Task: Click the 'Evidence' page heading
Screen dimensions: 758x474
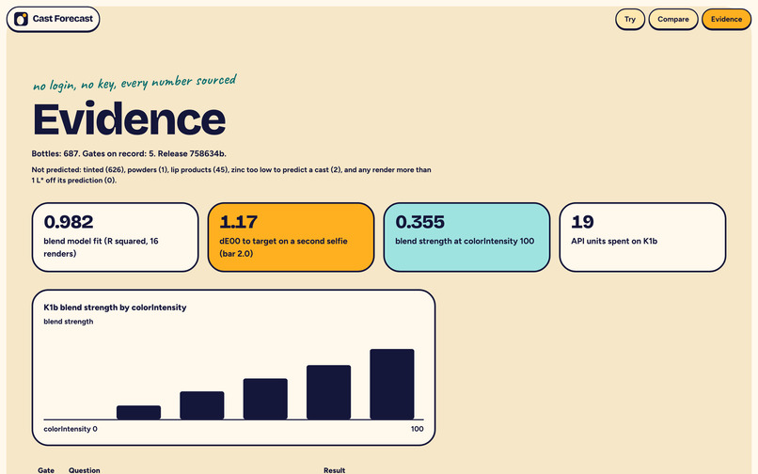Action: click(129, 119)
